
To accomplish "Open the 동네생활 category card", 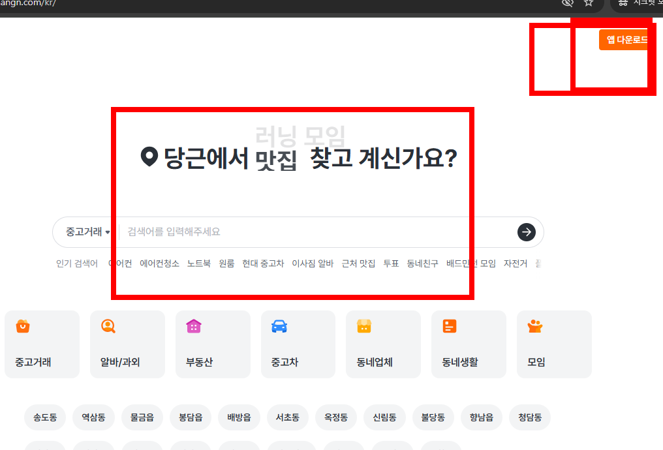I will (469, 344).
